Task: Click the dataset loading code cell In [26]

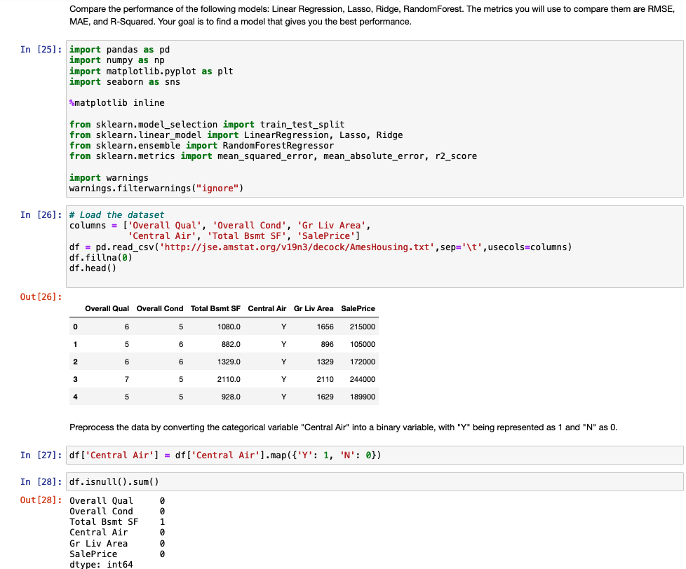Action: click(x=375, y=247)
